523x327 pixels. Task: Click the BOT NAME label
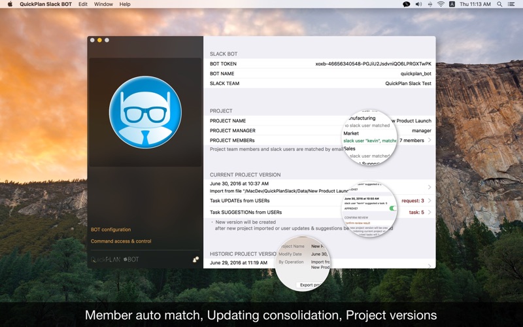222,73
